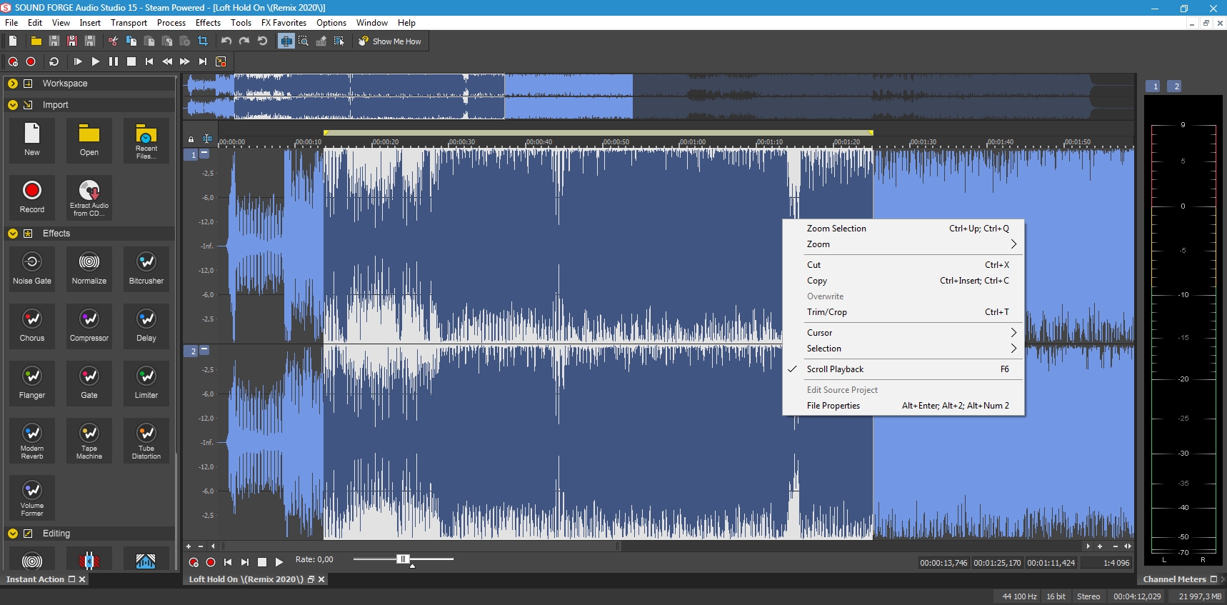Go to start in top transport toolbar

coord(149,61)
